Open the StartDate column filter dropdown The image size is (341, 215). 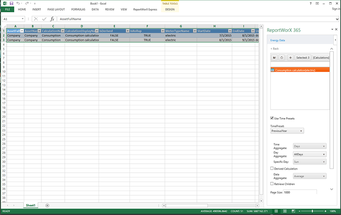tap(229, 31)
